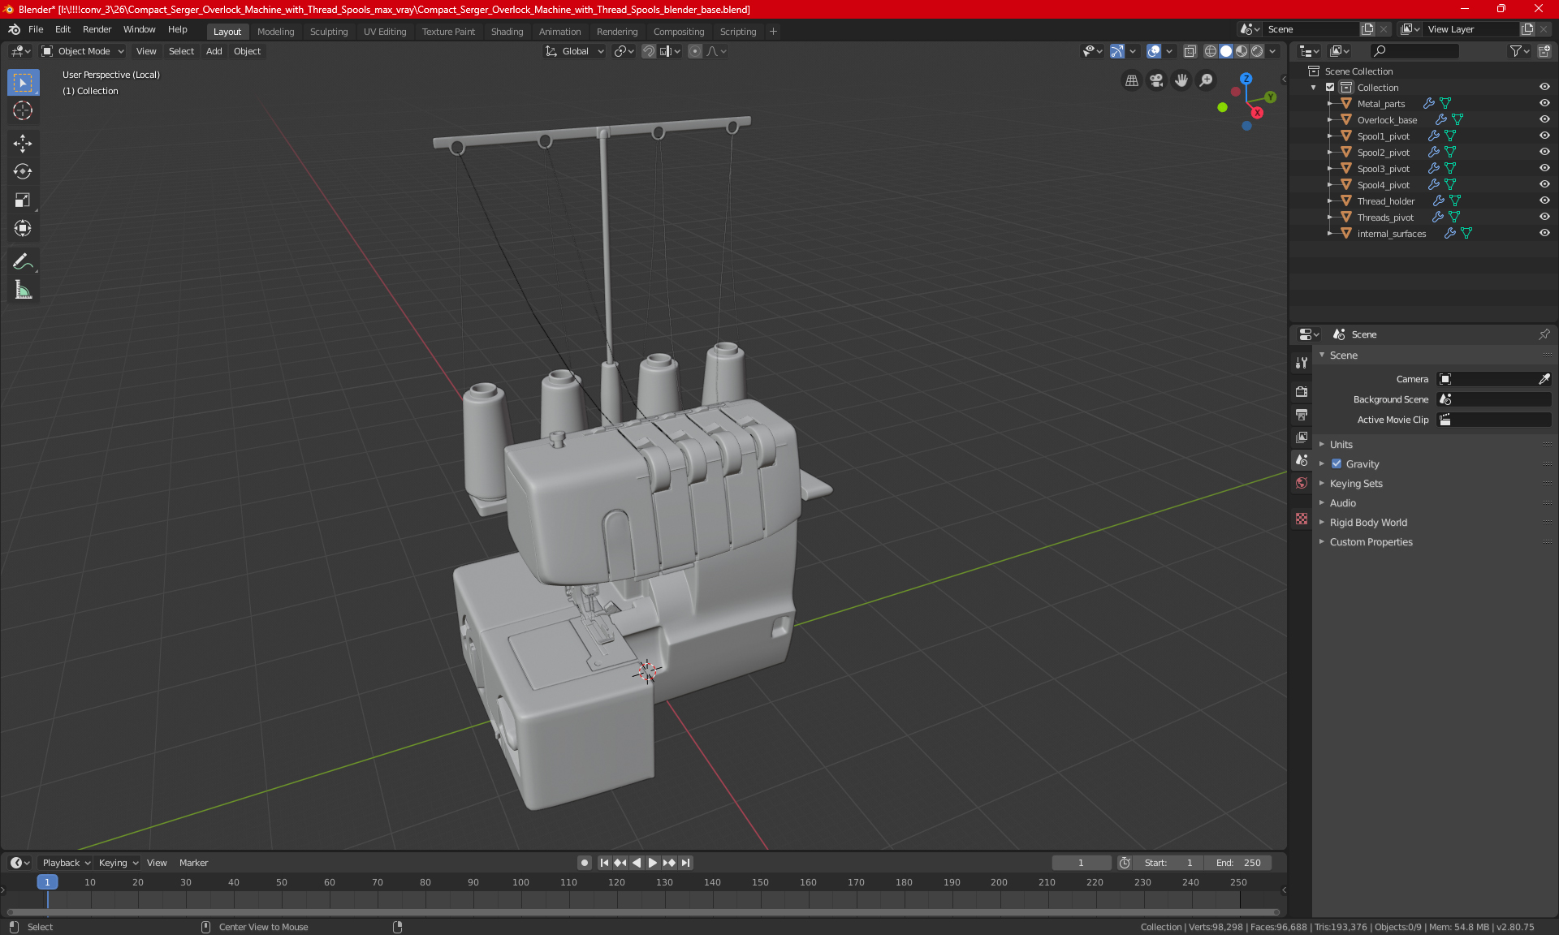Open the viewport Select menu

tap(181, 51)
